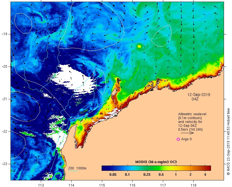This screenshot has height=187, width=232.
Task: Click the '4' color bar tick label
Action: [x=205, y=175]
